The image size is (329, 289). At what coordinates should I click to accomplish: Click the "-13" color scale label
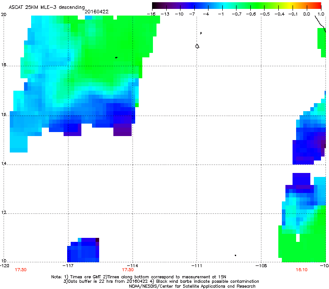tap(165, 14)
